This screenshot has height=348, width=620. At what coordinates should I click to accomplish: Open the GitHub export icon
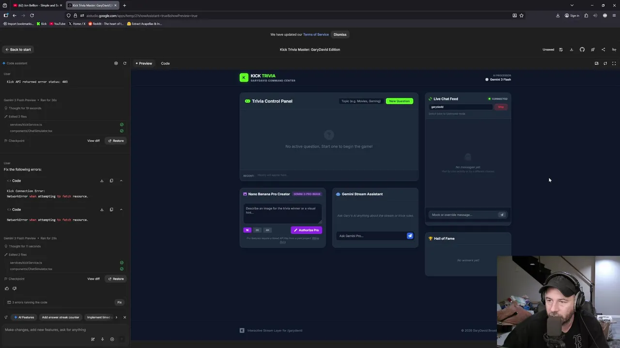[582, 49]
